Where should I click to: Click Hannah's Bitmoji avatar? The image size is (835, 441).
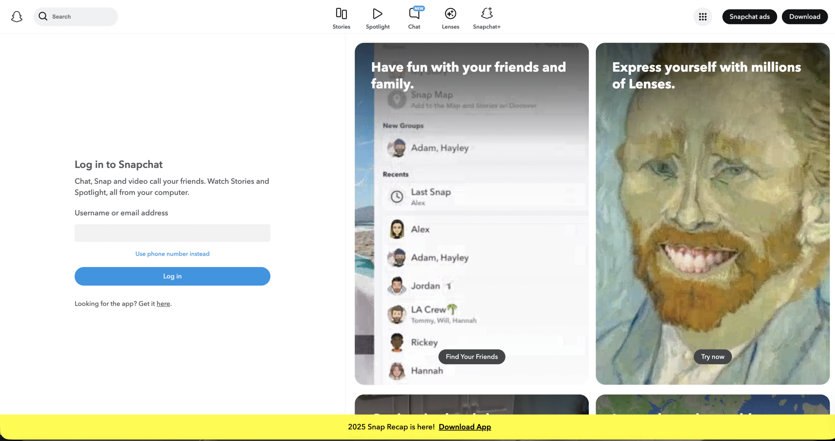coord(397,371)
